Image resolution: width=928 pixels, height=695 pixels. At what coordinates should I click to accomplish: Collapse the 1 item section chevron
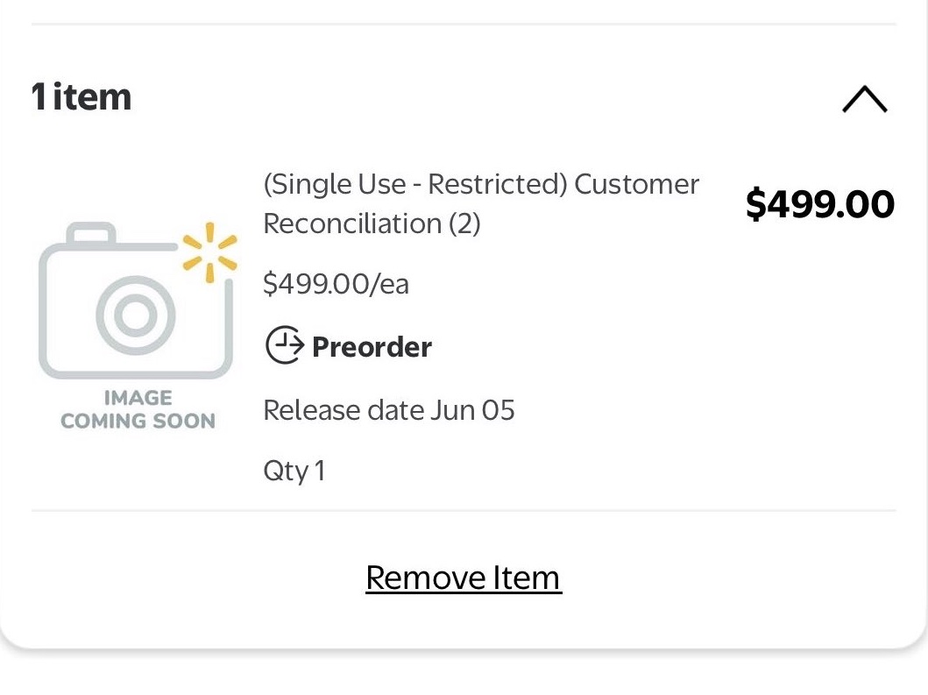(x=864, y=99)
